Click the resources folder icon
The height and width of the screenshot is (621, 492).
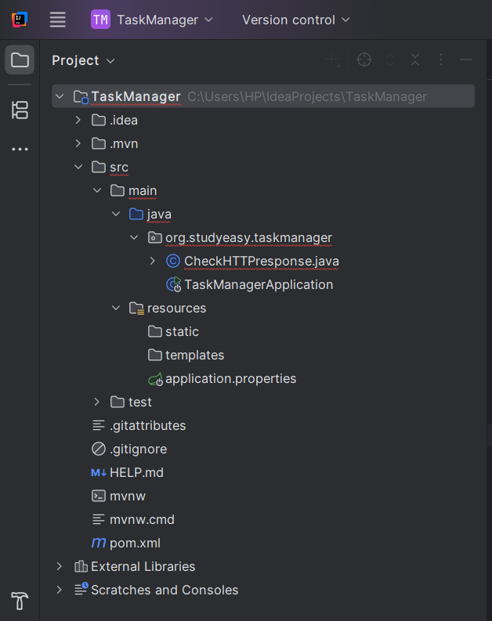click(136, 308)
